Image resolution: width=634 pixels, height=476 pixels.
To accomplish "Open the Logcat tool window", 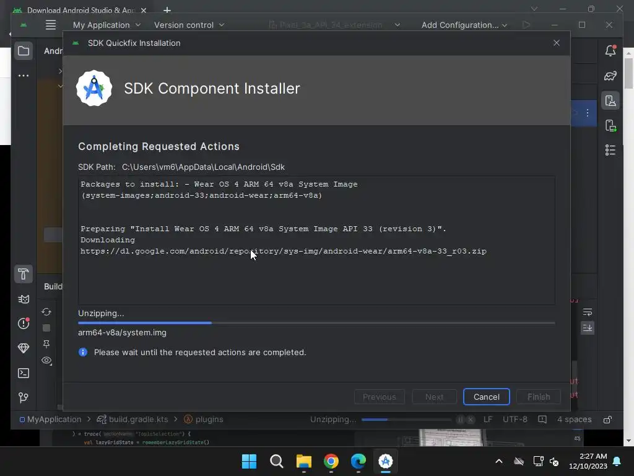I will 24,299.
